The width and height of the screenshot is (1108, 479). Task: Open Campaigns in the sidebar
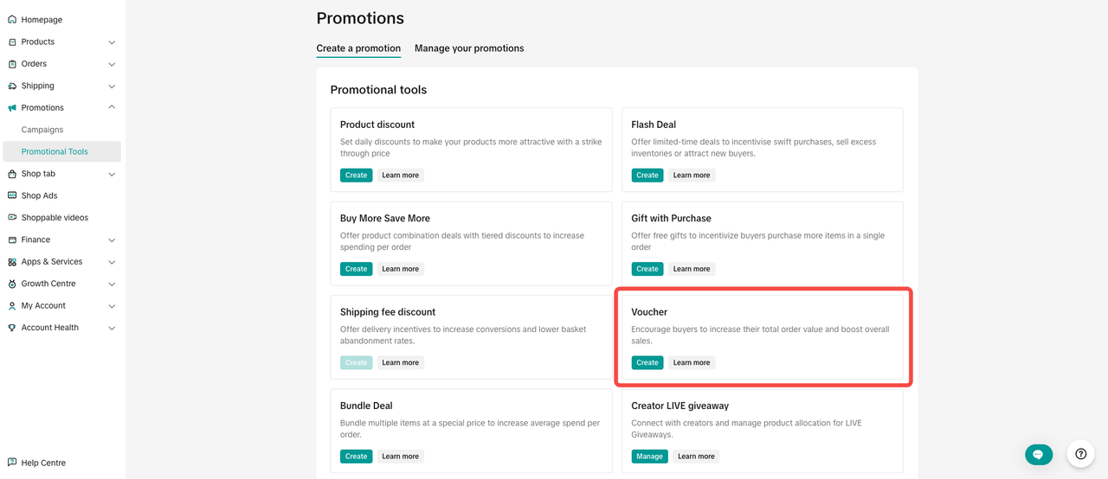click(42, 130)
